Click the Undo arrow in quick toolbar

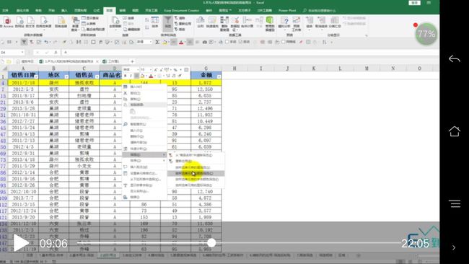46,42
